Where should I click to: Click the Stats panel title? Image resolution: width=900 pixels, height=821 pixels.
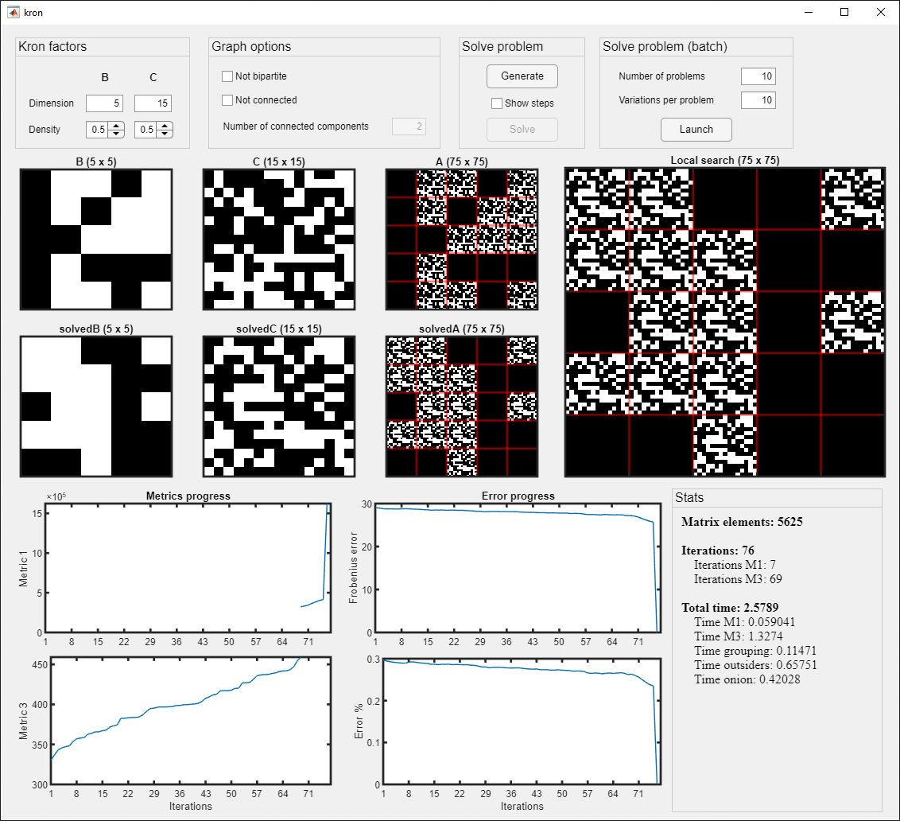click(689, 497)
